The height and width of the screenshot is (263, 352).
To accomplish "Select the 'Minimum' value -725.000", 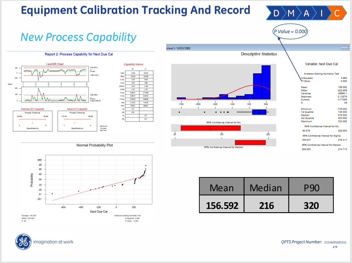I will coord(342,109).
